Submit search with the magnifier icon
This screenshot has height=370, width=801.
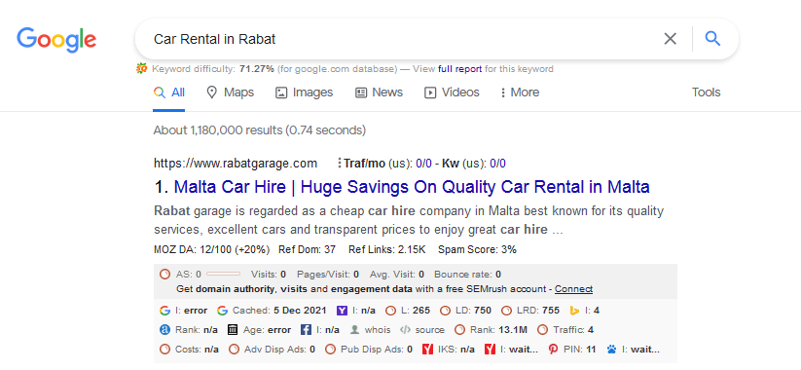click(x=712, y=39)
